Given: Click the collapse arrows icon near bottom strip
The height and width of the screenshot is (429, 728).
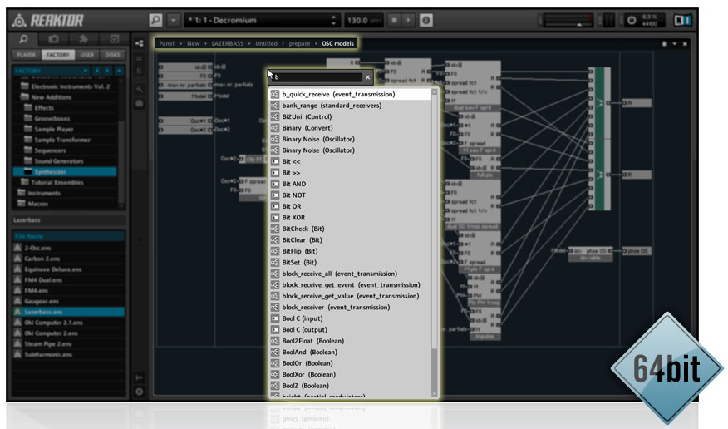Looking at the screenshot, I should click(140, 377).
